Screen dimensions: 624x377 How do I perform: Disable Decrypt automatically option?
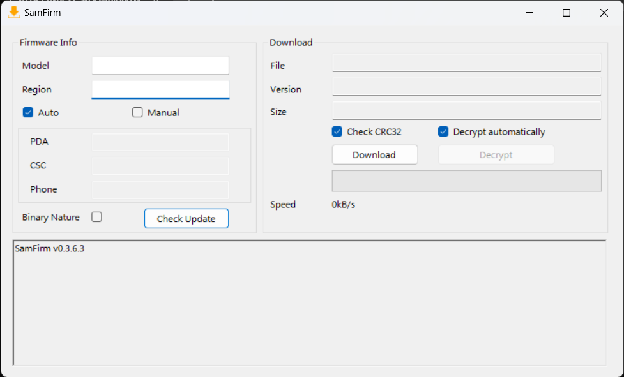(443, 131)
